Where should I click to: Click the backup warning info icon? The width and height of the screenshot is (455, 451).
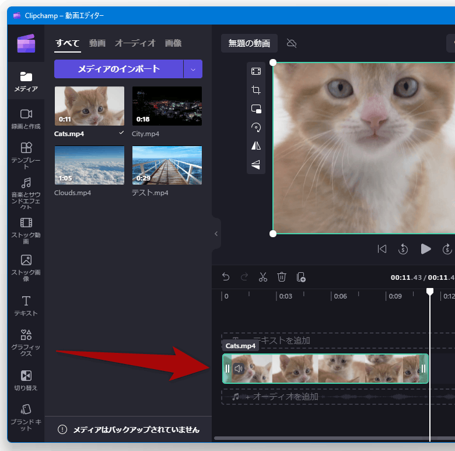click(x=62, y=429)
